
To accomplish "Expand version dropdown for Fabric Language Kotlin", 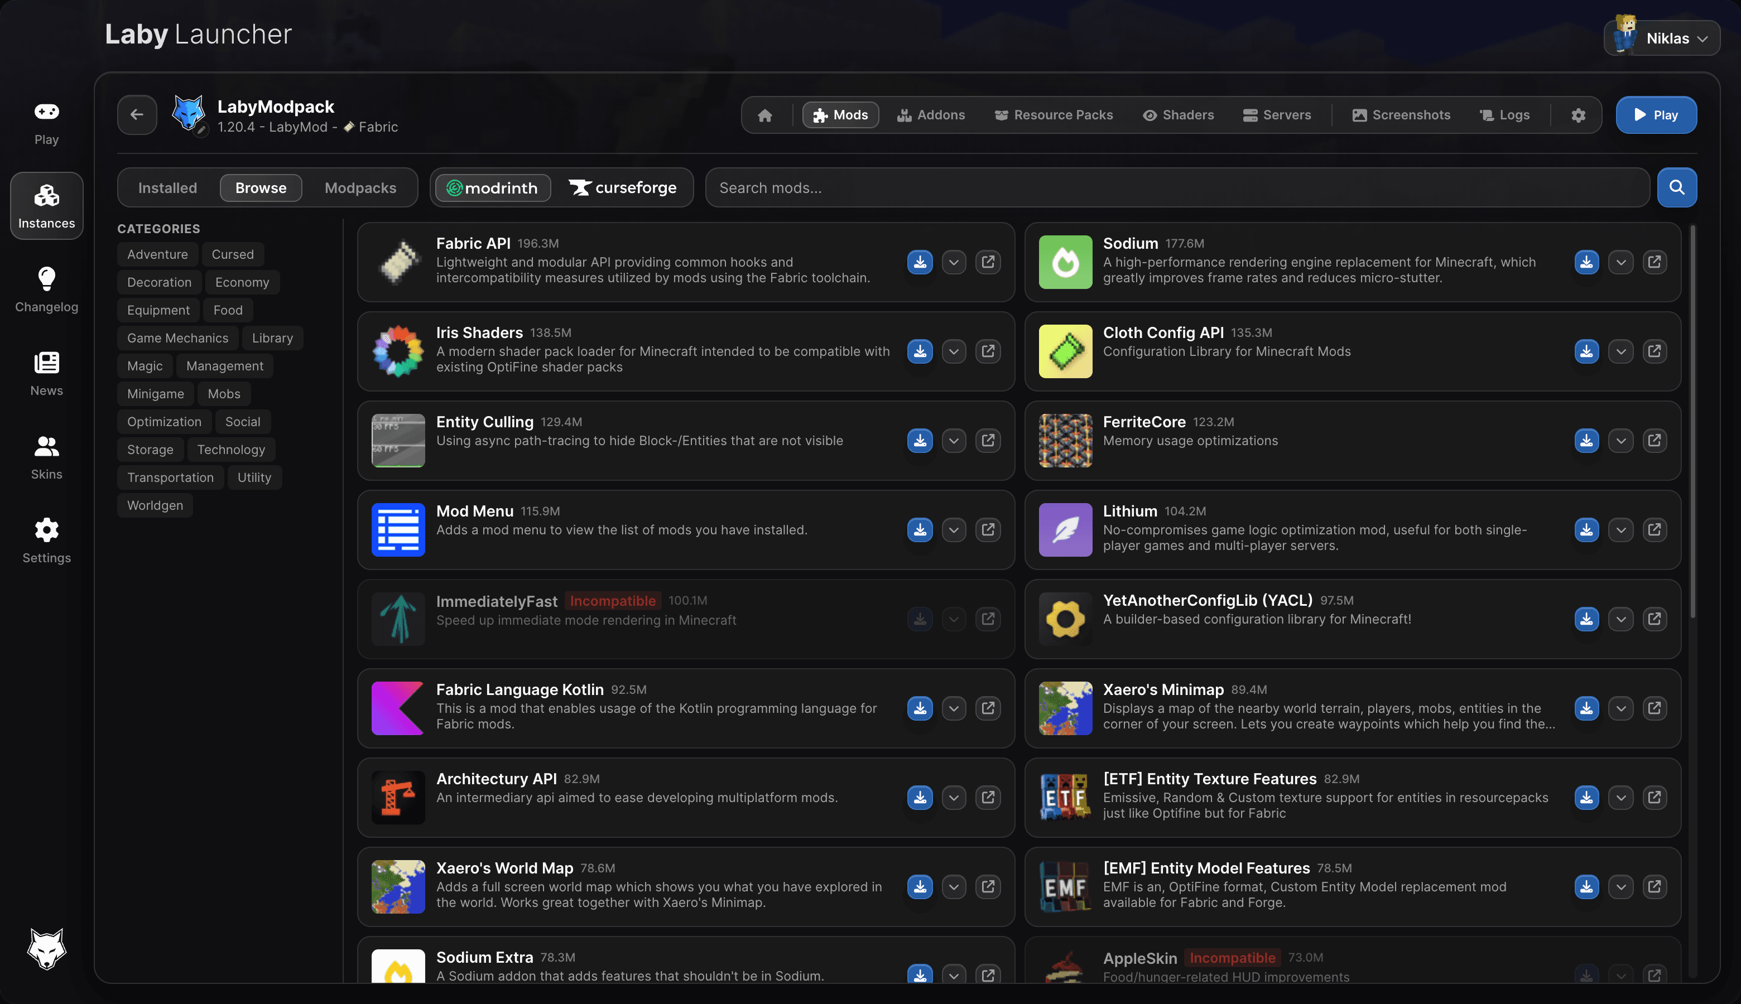I will 954,708.
